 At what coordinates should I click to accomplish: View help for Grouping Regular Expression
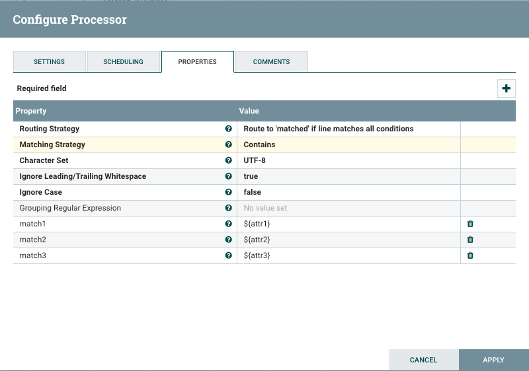point(229,208)
